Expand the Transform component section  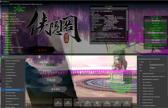(140, 74)
